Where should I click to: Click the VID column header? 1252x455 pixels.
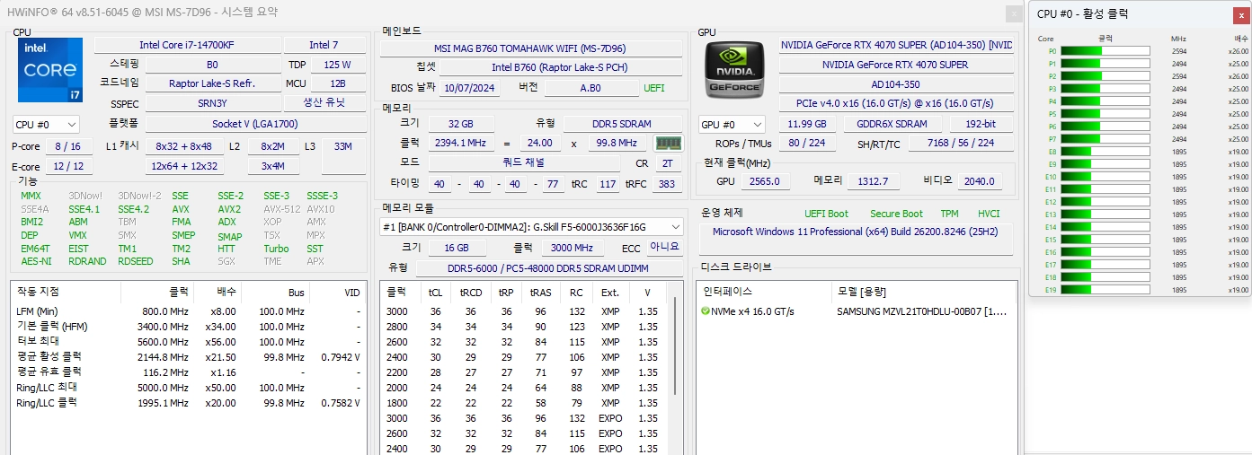click(338, 292)
